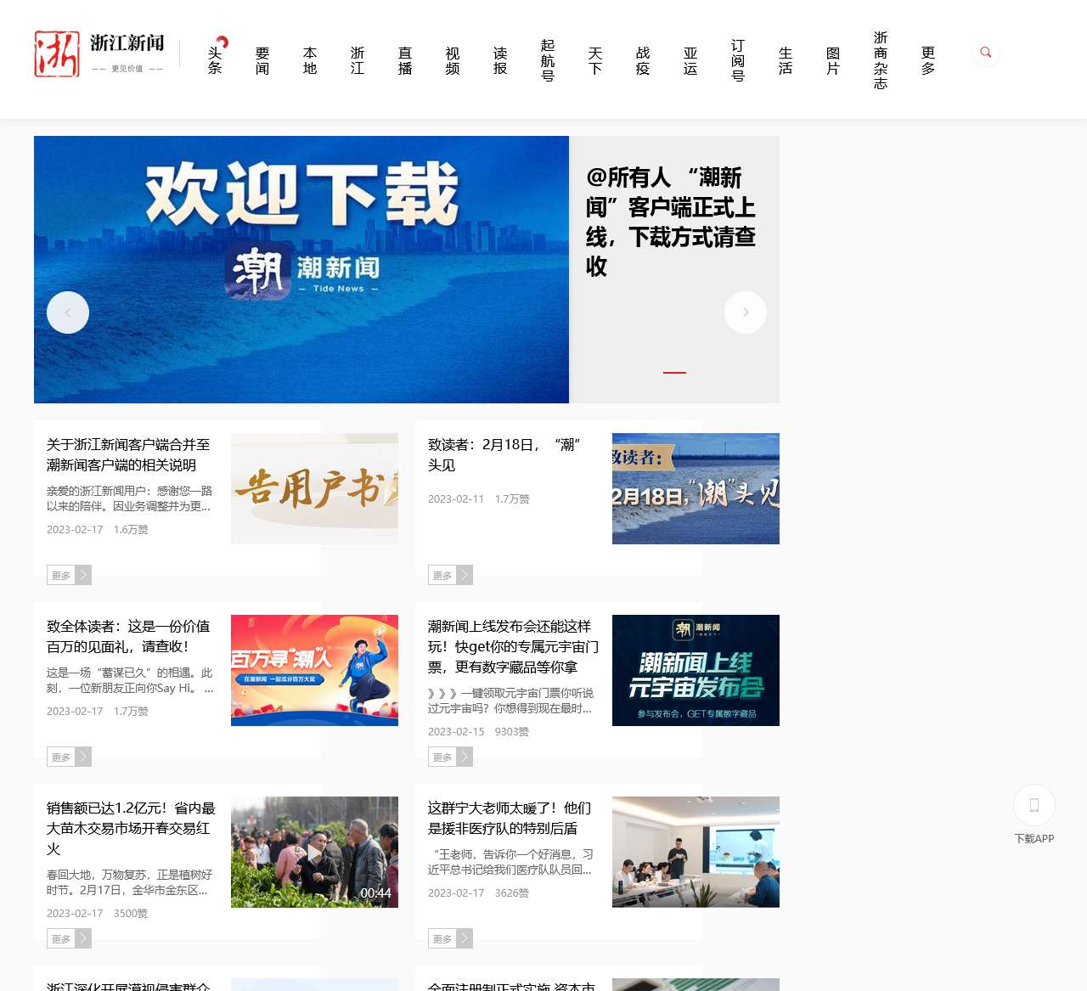The image size is (1087, 991).
Task: Open article 关于浙江新闻客户端合并至潮新闻客户端的相关说明
Action: click(x=128, y=455)
